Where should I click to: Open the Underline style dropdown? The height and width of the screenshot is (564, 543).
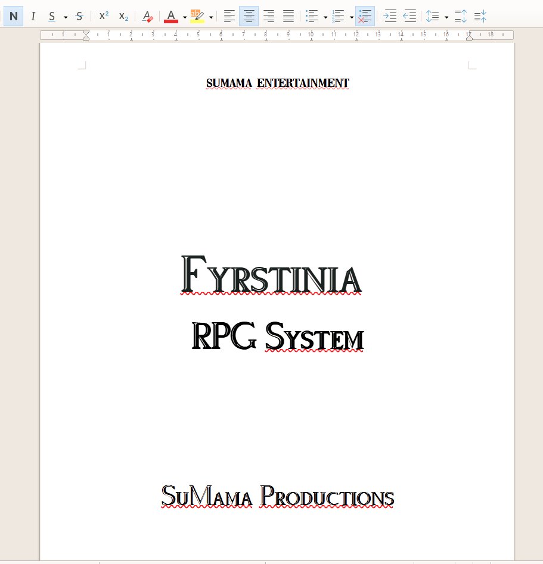coord(64,16)
